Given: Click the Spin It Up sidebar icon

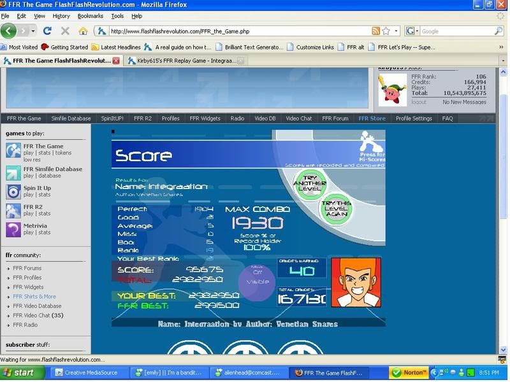Looking at the screenshot, I should (13, 192).
